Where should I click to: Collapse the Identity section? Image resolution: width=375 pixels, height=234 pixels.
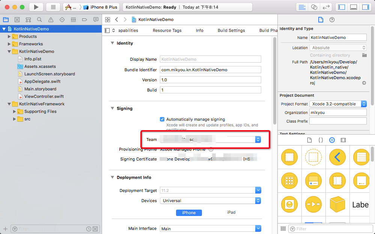click(x=112, y=43)
